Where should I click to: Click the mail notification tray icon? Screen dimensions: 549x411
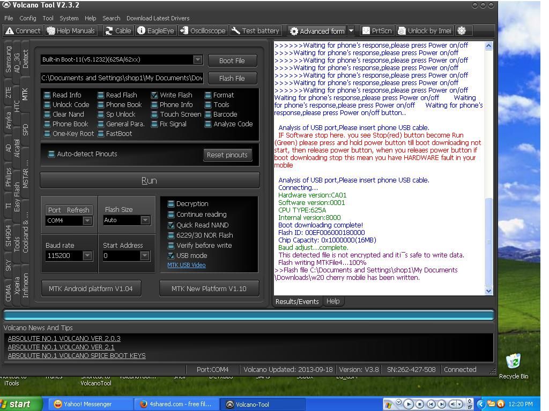click(x=491, y=404)
